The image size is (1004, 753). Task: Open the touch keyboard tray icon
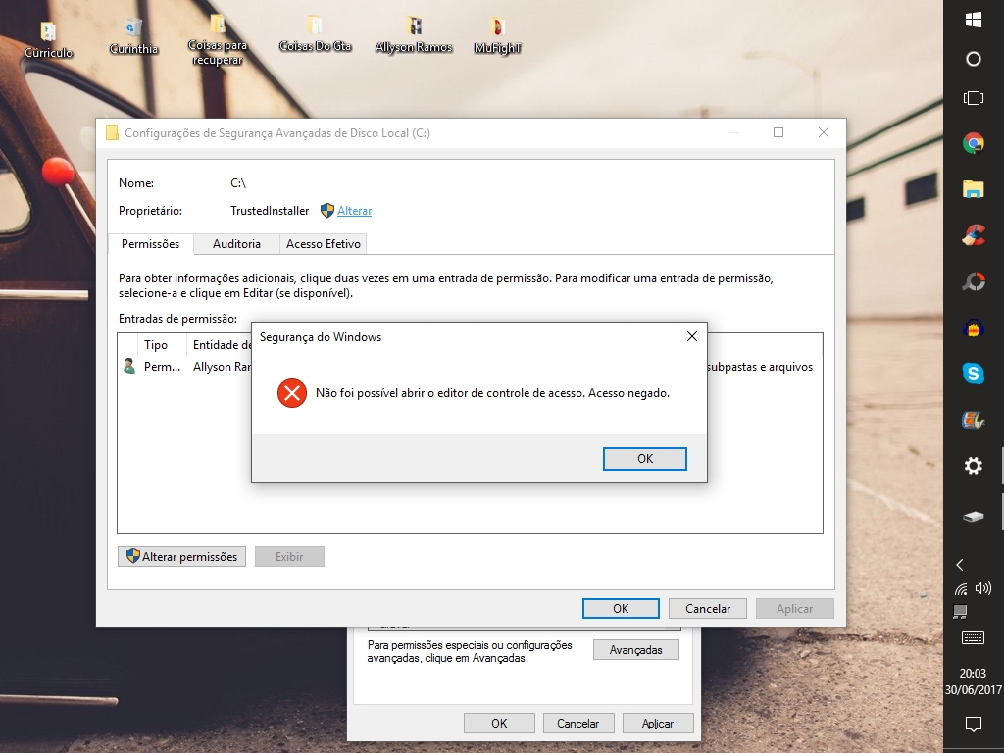coord(974,637)
